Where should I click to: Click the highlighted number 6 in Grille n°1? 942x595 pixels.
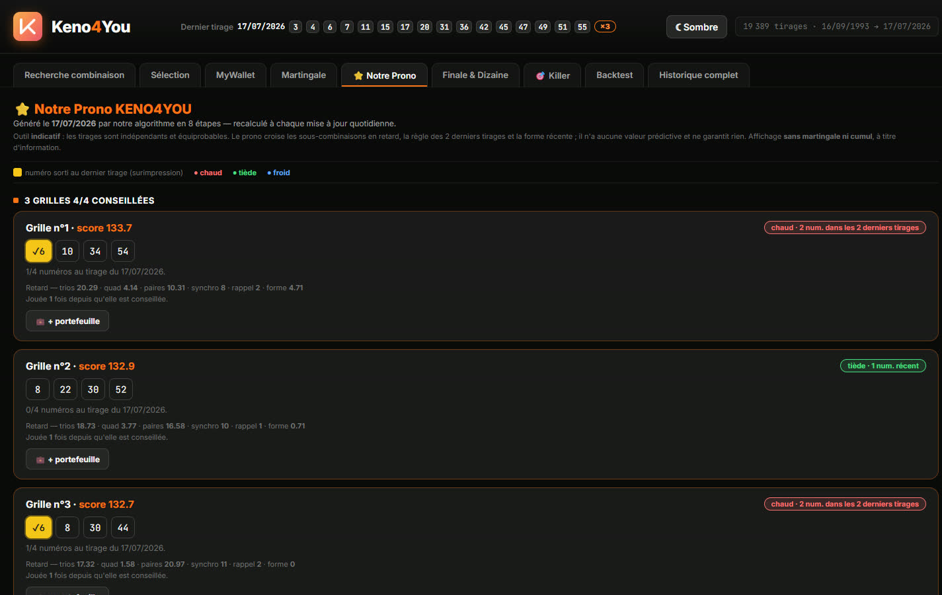38,251
